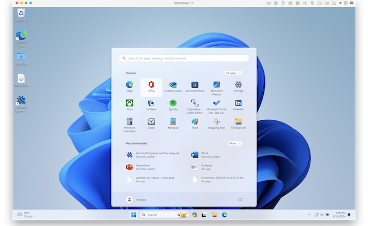Open the notification bell in tray
The width and height of the screenshot is (368, 226).
[349, 215]
